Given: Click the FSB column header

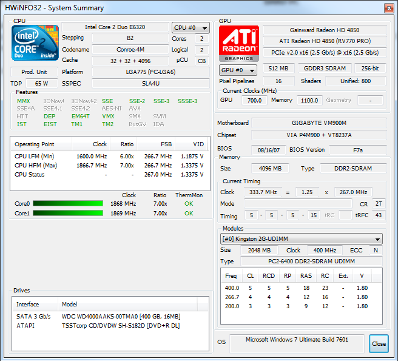Looking at the screenshot, I should [156, 144].
